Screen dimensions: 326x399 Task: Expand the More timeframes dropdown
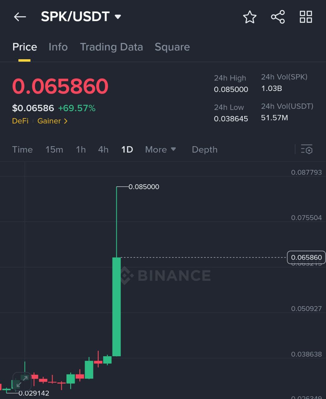(x=161, y=150)
